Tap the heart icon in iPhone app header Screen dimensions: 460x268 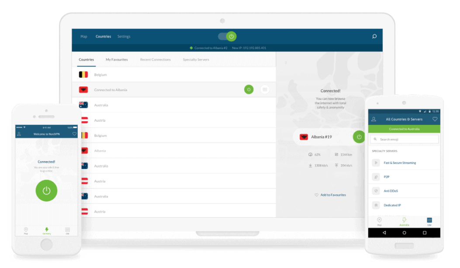(x=74, y=134)
